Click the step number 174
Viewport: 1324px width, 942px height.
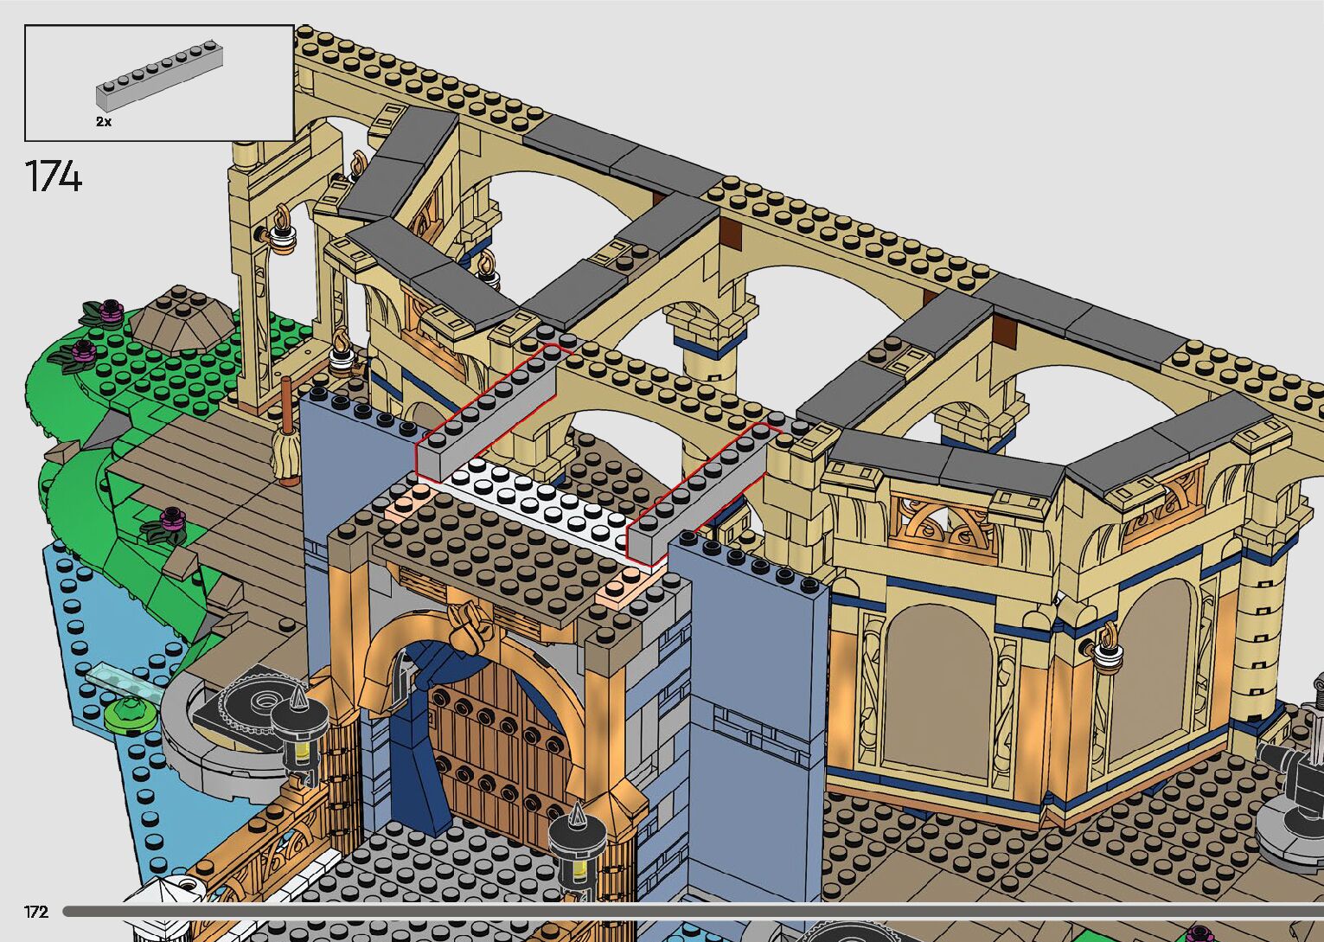point(54,176)
